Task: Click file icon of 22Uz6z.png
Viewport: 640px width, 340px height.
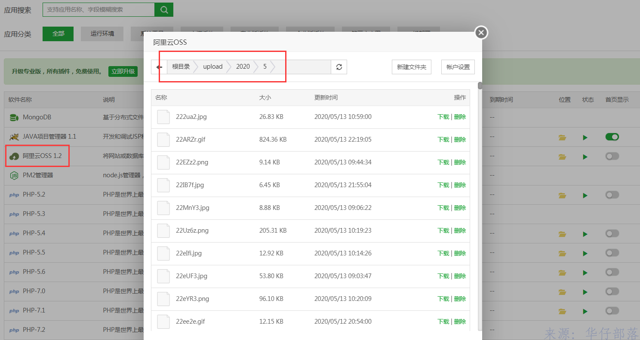Action: (x=163, y=231)
